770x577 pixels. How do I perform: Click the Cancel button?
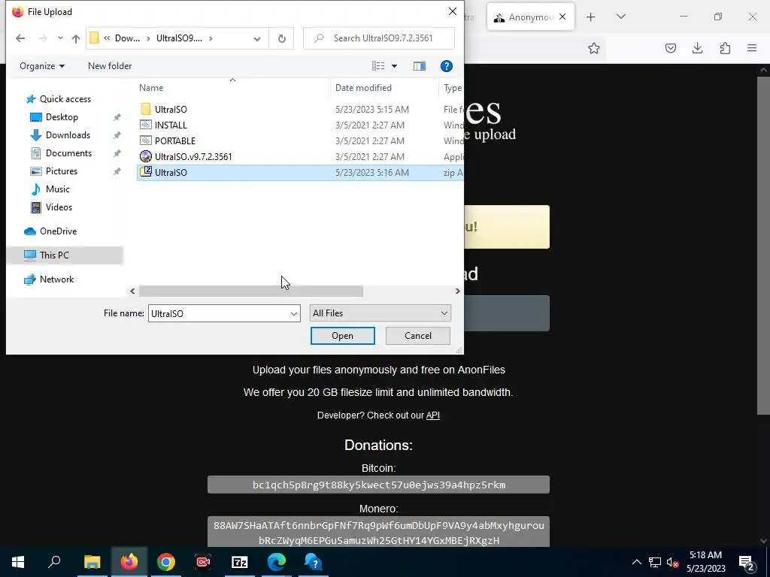click(x=418, y=336)
